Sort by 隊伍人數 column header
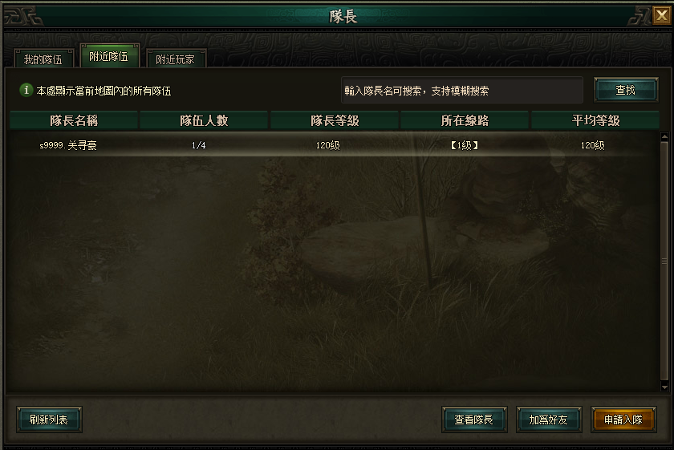Screen dimensions: 674x450 coord(204,120)
